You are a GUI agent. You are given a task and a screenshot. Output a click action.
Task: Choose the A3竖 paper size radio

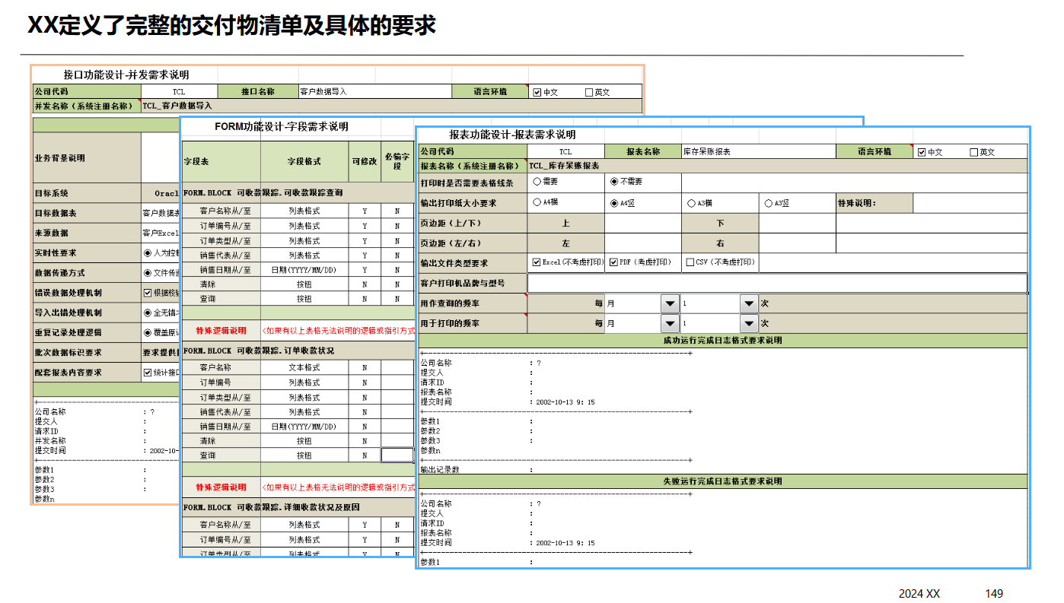click(x=769, y=203)
